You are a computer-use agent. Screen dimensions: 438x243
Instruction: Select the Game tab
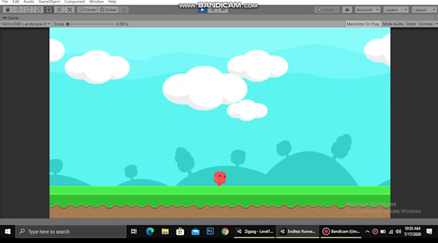(10, 18)
